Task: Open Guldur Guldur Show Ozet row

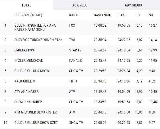Action: [x=36, y=123]
